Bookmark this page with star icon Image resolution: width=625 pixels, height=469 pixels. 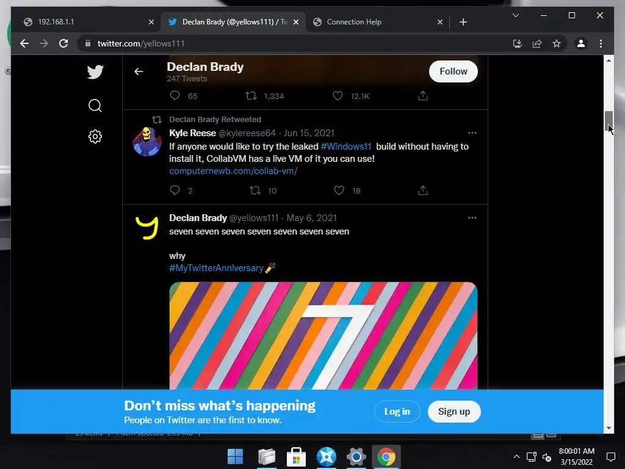557,43
